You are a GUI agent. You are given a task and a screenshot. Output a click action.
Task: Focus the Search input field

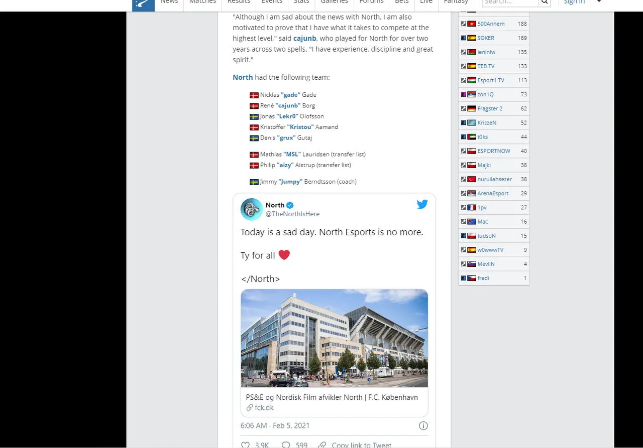[510, 3]
